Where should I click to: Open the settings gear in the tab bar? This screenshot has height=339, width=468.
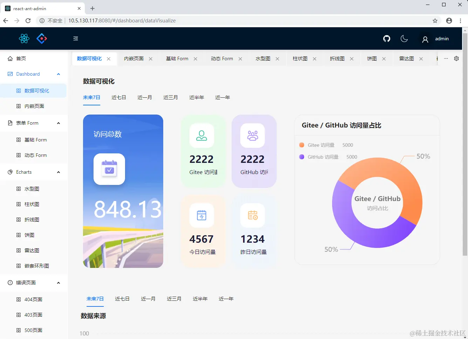456,58
